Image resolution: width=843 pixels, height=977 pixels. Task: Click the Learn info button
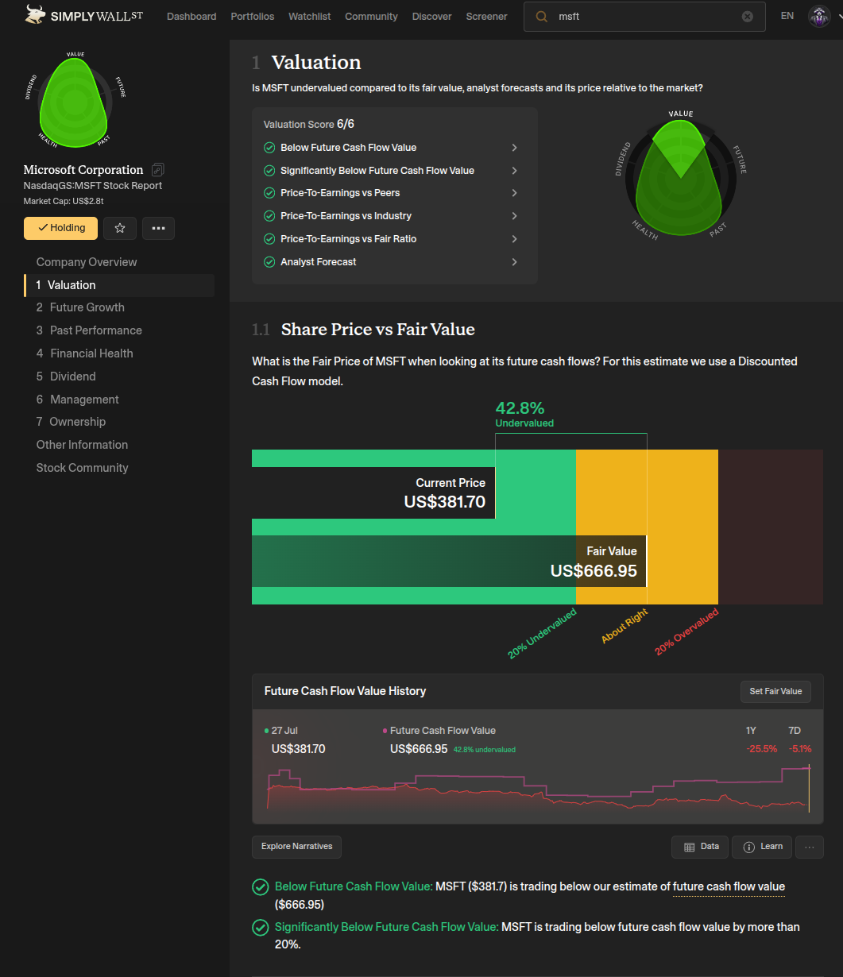point(762,847)
